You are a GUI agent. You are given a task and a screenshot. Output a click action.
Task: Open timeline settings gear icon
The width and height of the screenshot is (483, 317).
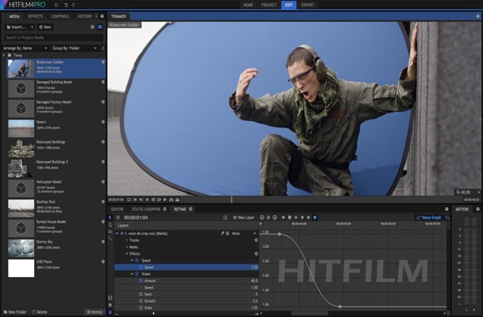click(110, 305)
